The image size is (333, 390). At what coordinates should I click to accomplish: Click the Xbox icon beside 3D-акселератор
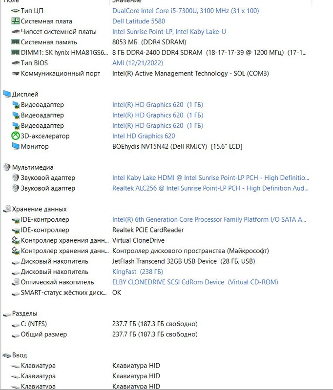tap(15, 136)
